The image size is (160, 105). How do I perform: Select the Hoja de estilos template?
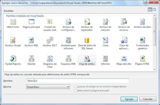coord(87,61)
